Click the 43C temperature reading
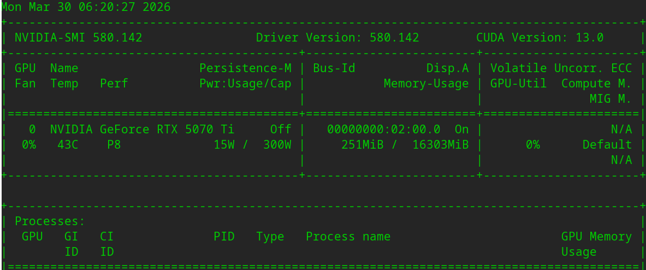 (x=68, y=145)
